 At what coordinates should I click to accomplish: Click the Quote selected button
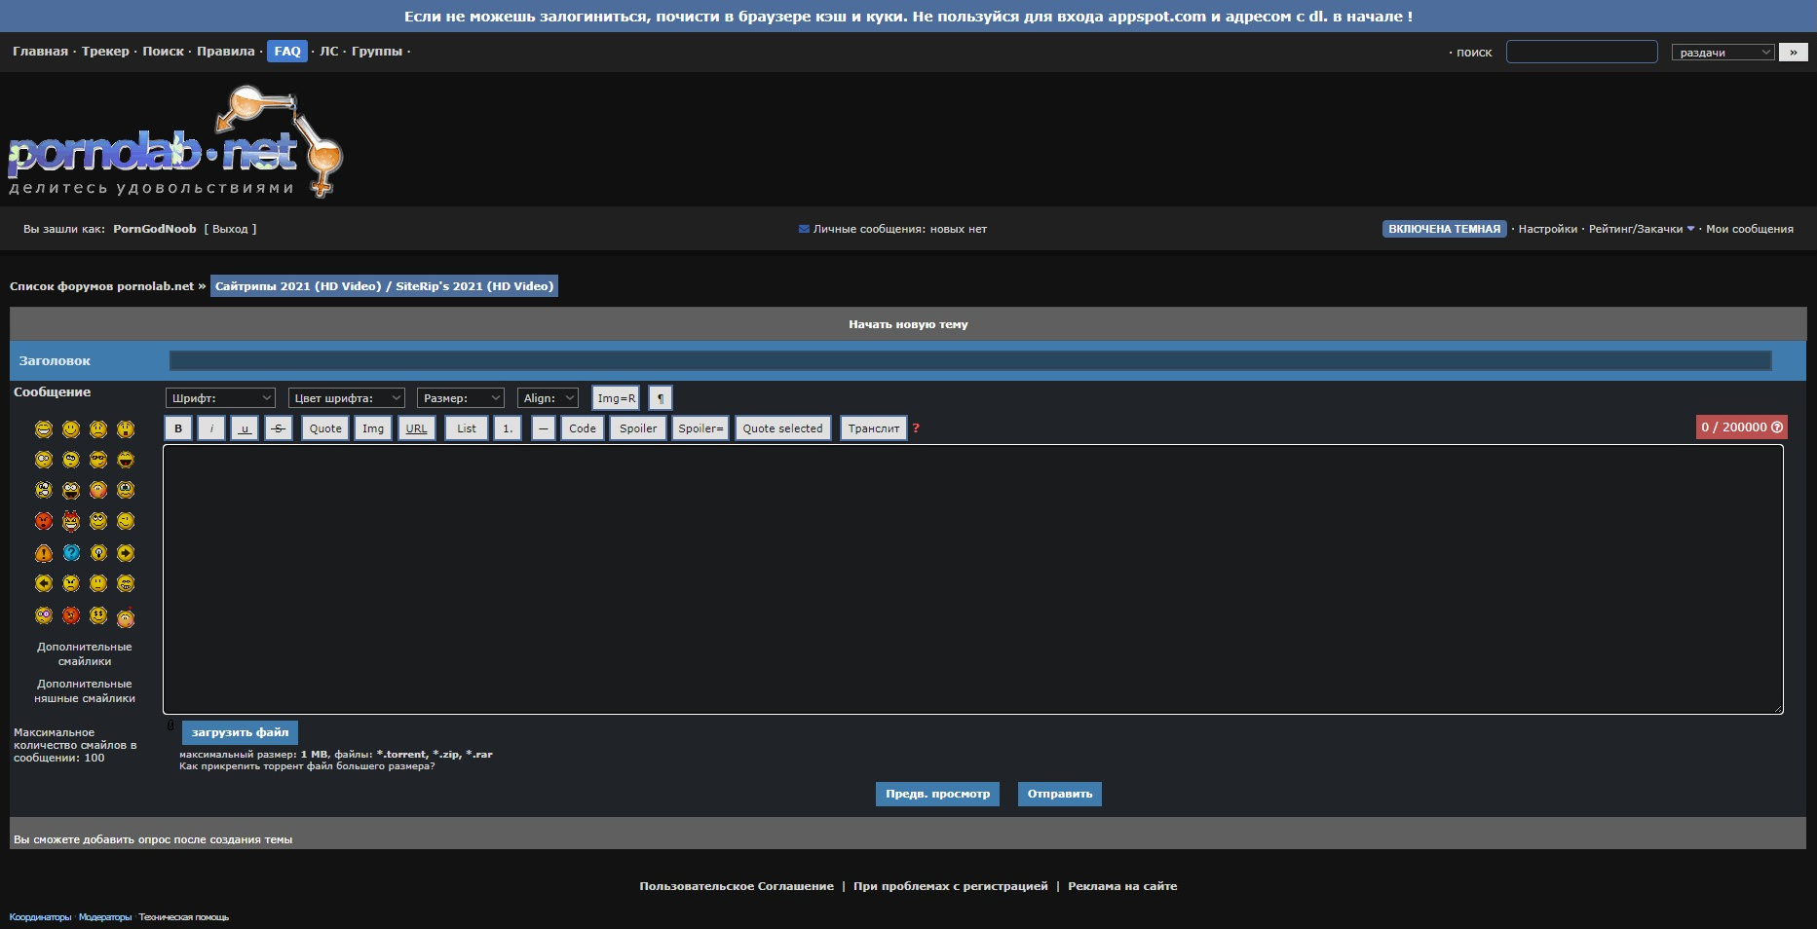point(782,428)
